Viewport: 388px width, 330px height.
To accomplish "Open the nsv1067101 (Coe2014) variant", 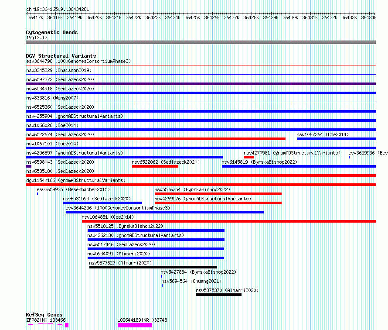I will pyautogui.click(x=52, y=144).
